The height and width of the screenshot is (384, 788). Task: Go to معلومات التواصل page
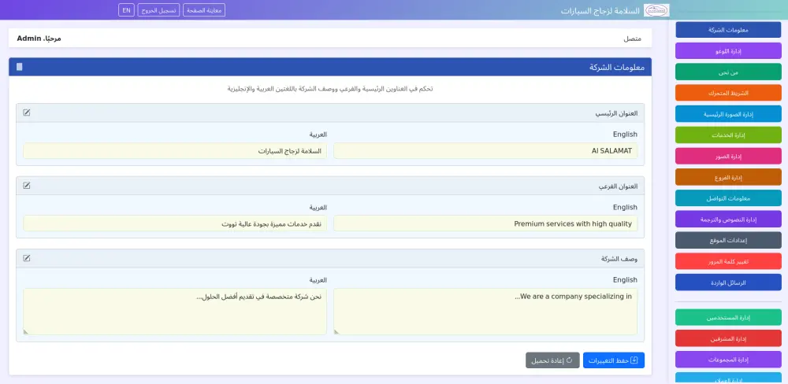(x=728, y=198)
